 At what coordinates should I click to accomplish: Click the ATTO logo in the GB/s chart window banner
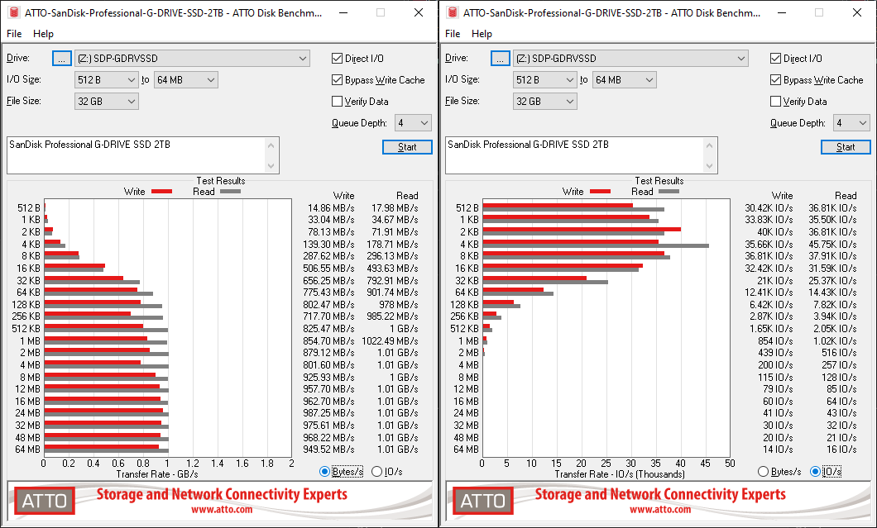44,501
